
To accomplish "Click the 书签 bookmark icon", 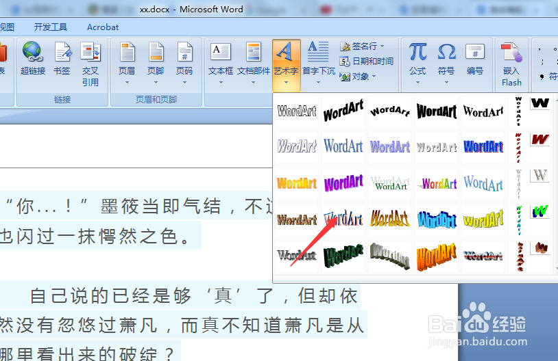I will click(x=62, y=58).
